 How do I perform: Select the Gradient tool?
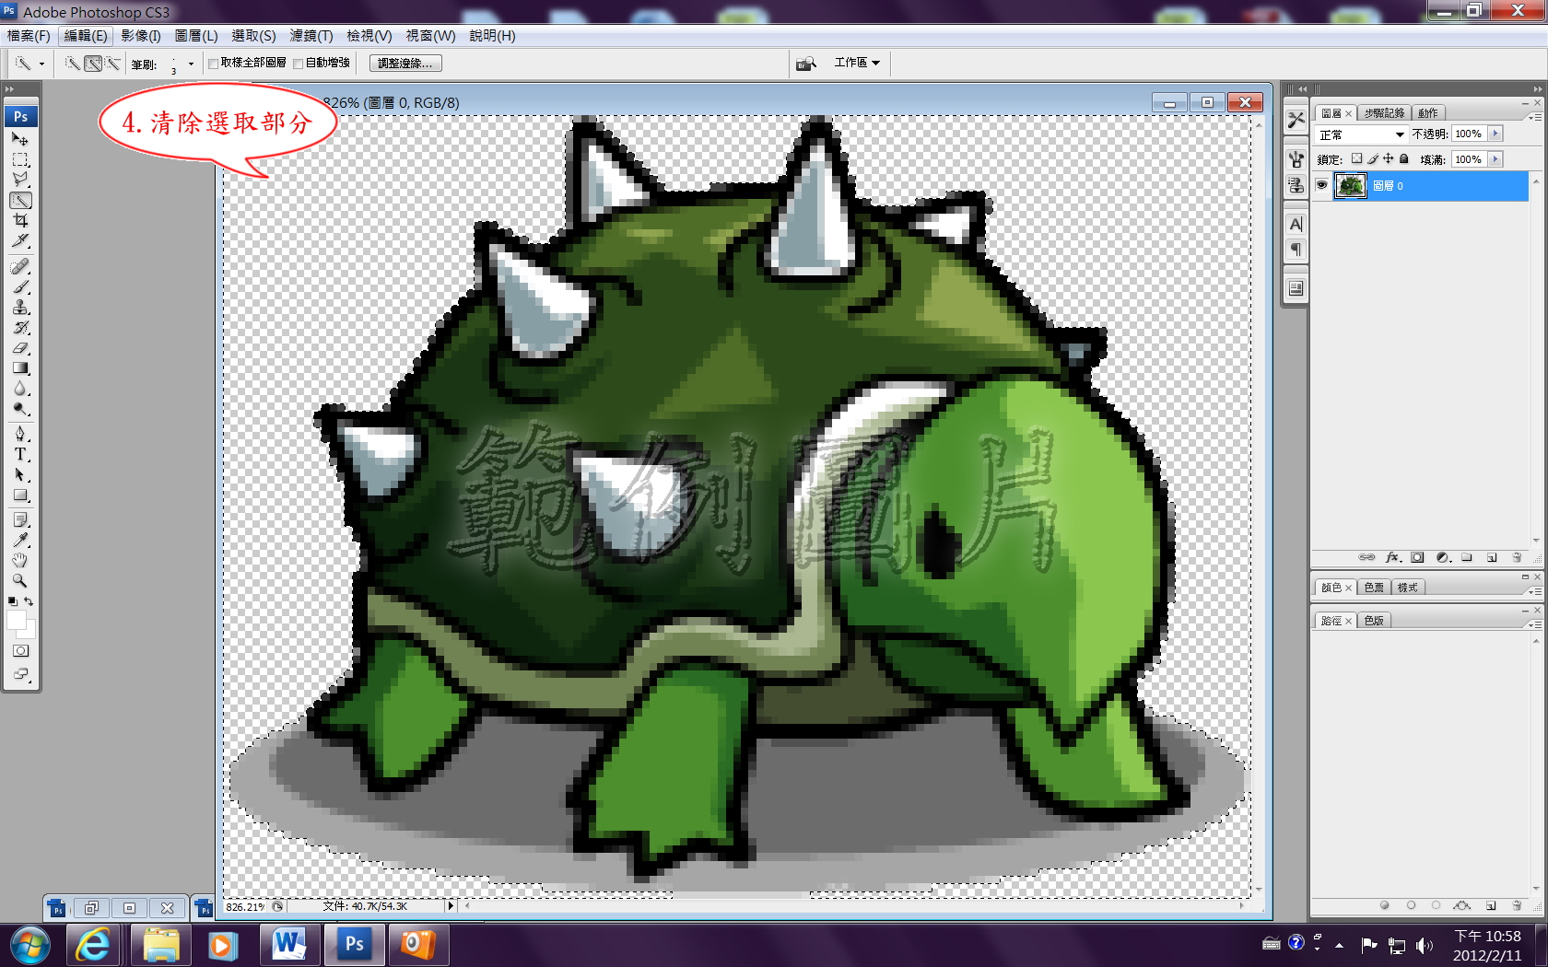(20, 368)
